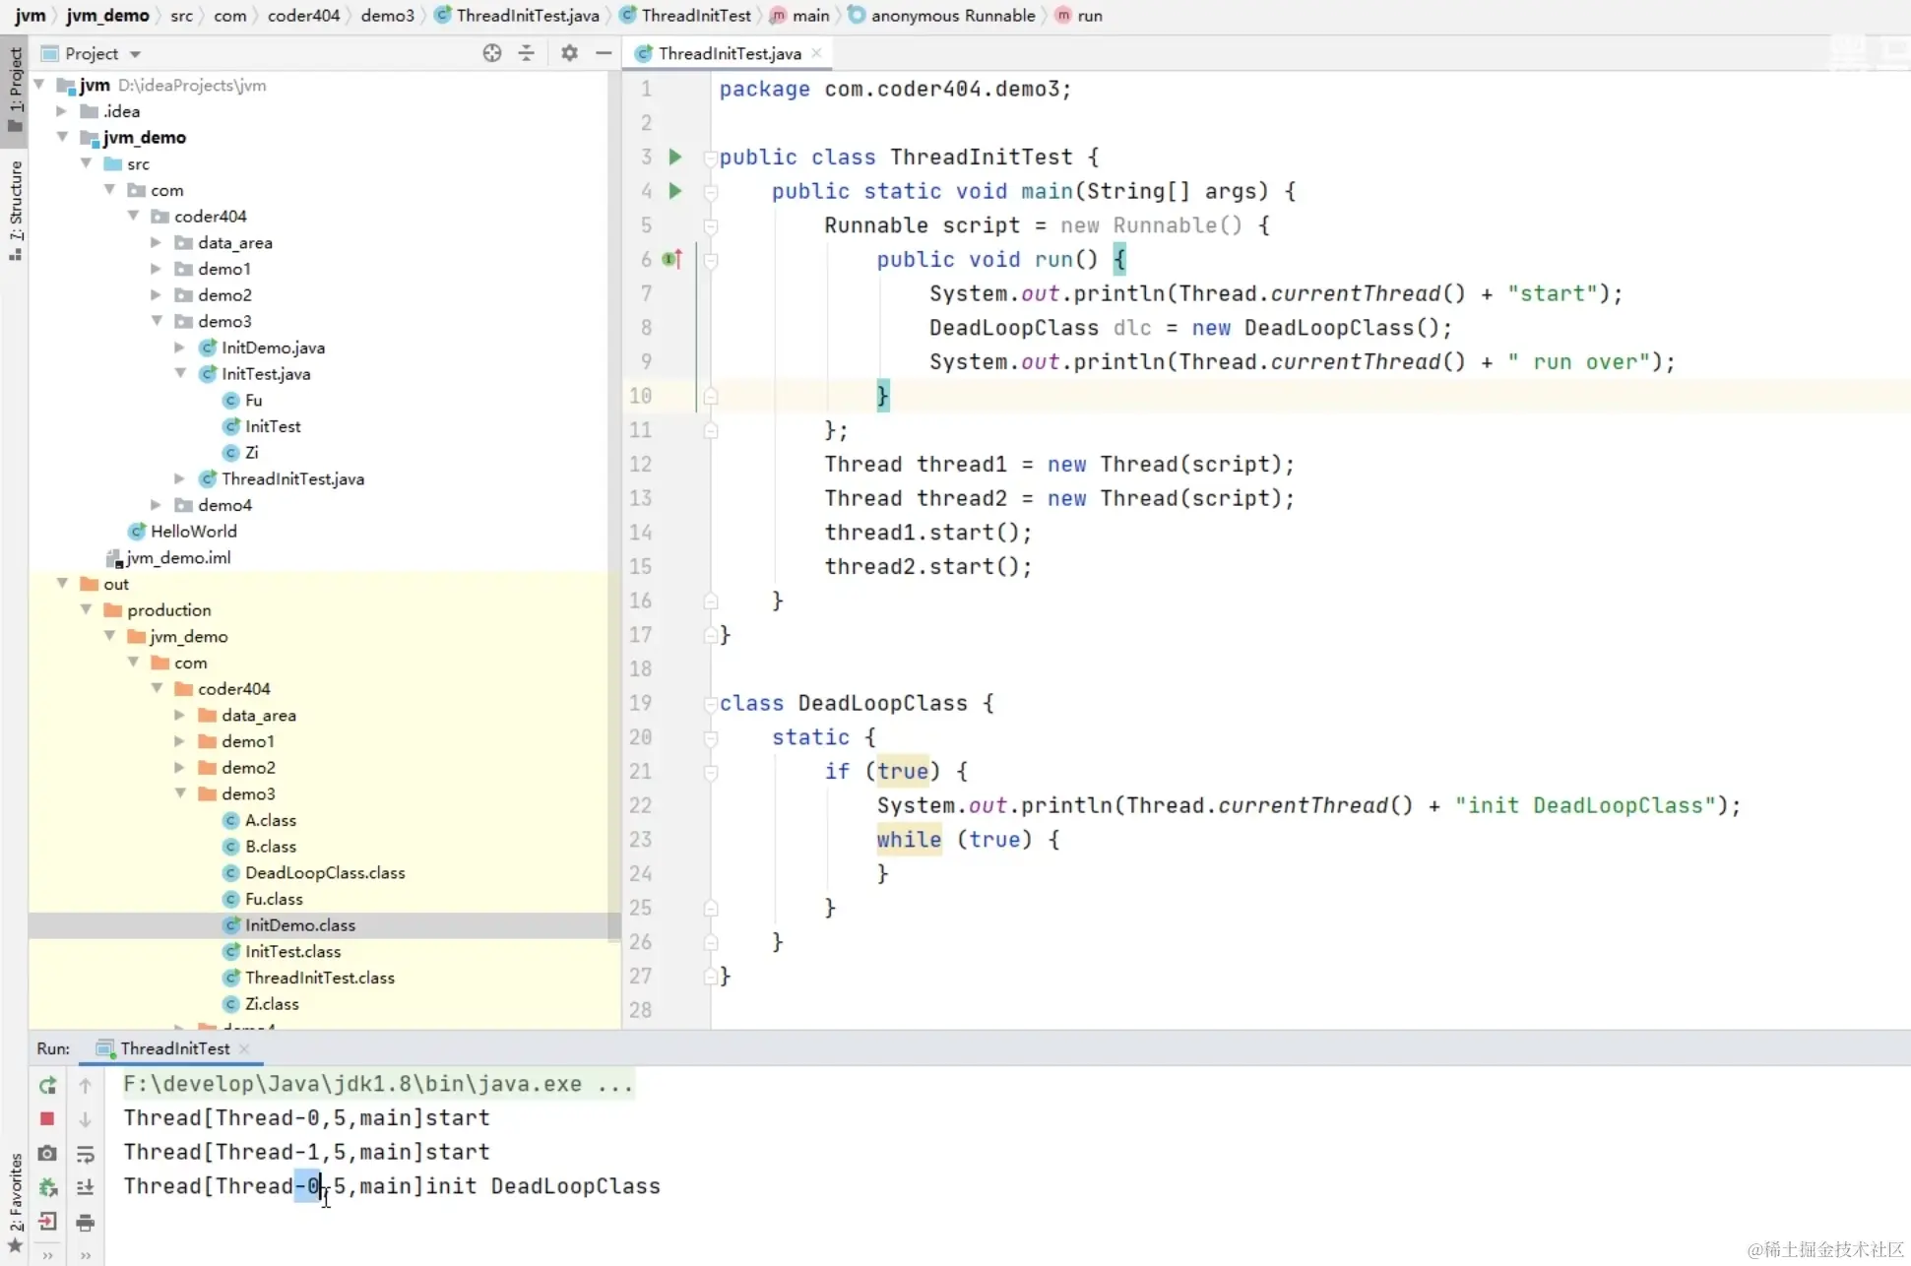Open the Structure tool window button
The width and height of the screenshot is (1911, 1266).
(x=15, y=209)
